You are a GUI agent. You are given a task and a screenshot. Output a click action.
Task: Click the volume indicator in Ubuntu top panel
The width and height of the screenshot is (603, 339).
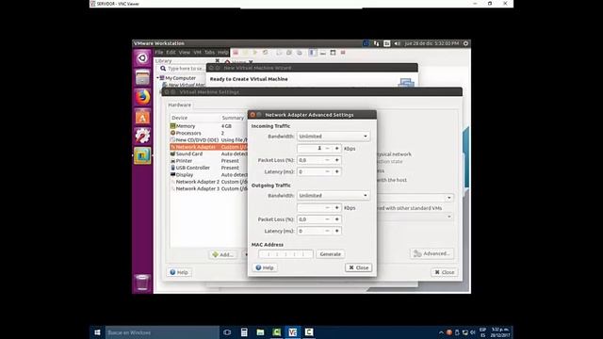click(398, 43)
